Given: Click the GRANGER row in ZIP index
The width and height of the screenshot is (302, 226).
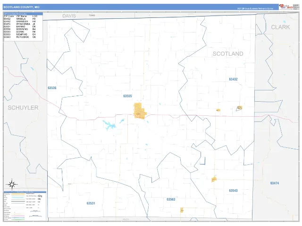Looking at the screenshot, I should pos(20,22).
